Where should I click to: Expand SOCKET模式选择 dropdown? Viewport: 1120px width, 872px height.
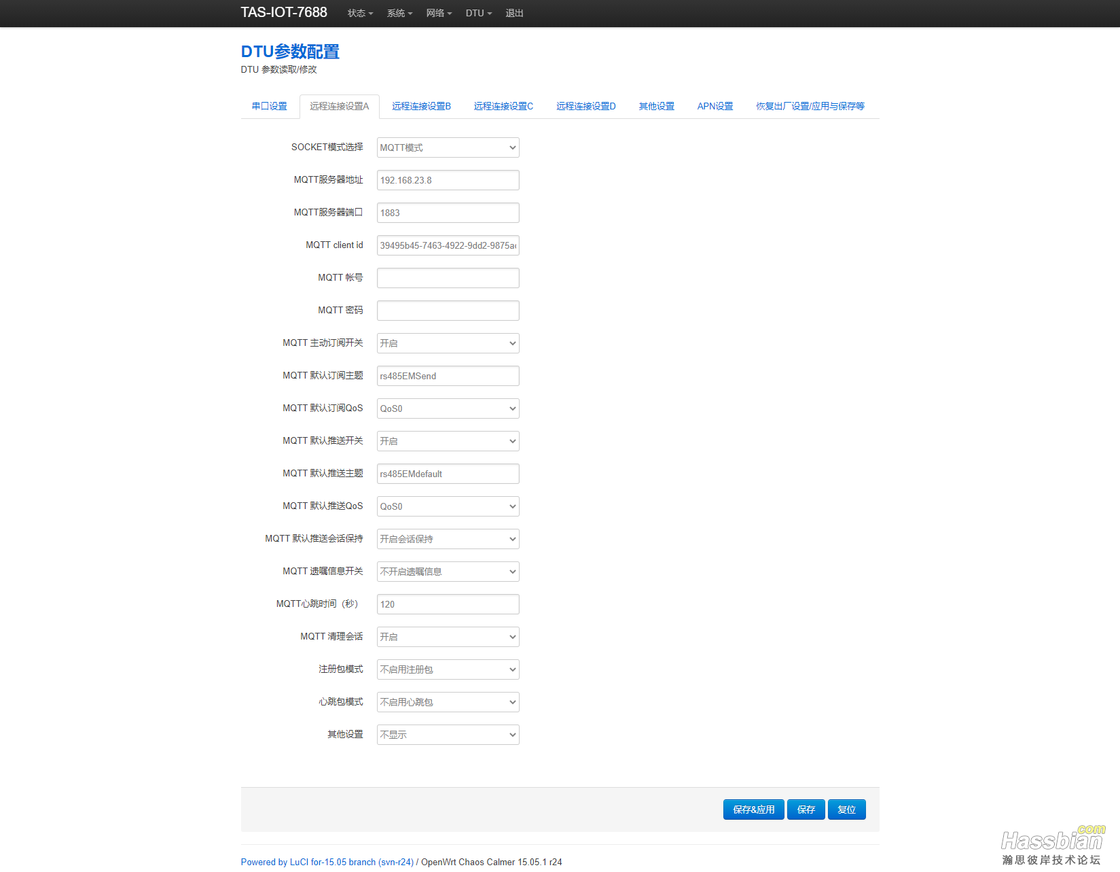click(x=448, y=147)
